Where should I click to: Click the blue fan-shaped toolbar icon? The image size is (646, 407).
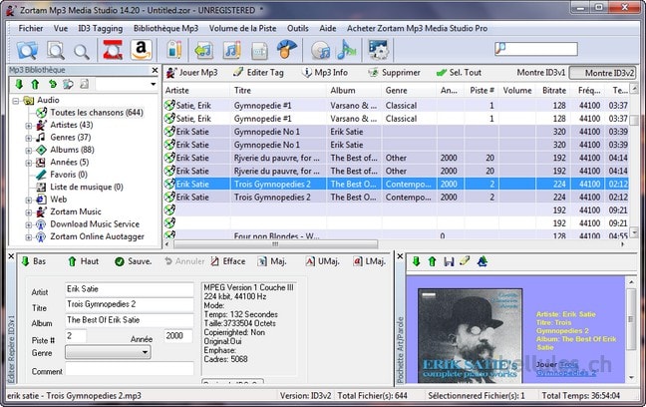287,50
